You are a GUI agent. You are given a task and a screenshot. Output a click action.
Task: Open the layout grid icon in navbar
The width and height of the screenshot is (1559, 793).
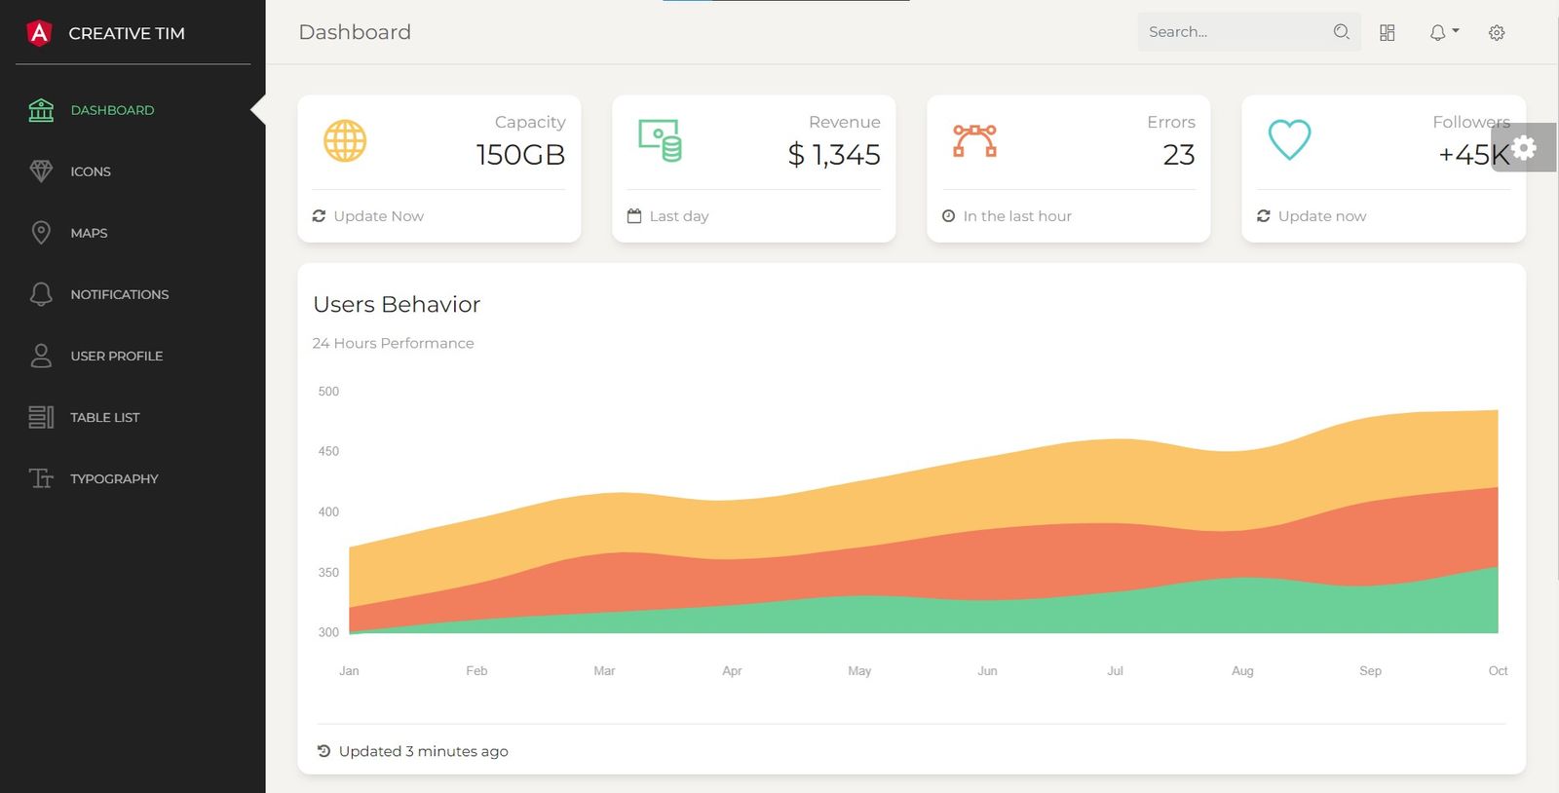[1388, 33]
